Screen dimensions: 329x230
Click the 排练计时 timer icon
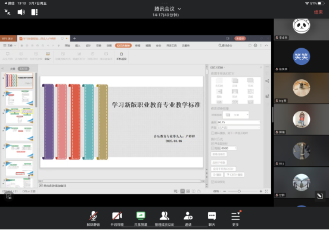92,56
